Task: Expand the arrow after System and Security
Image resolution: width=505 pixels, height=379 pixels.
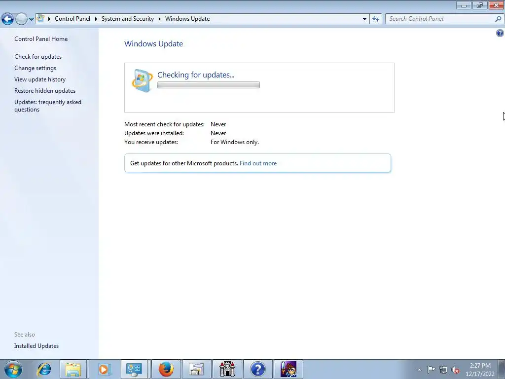Action: pos(159,19)
